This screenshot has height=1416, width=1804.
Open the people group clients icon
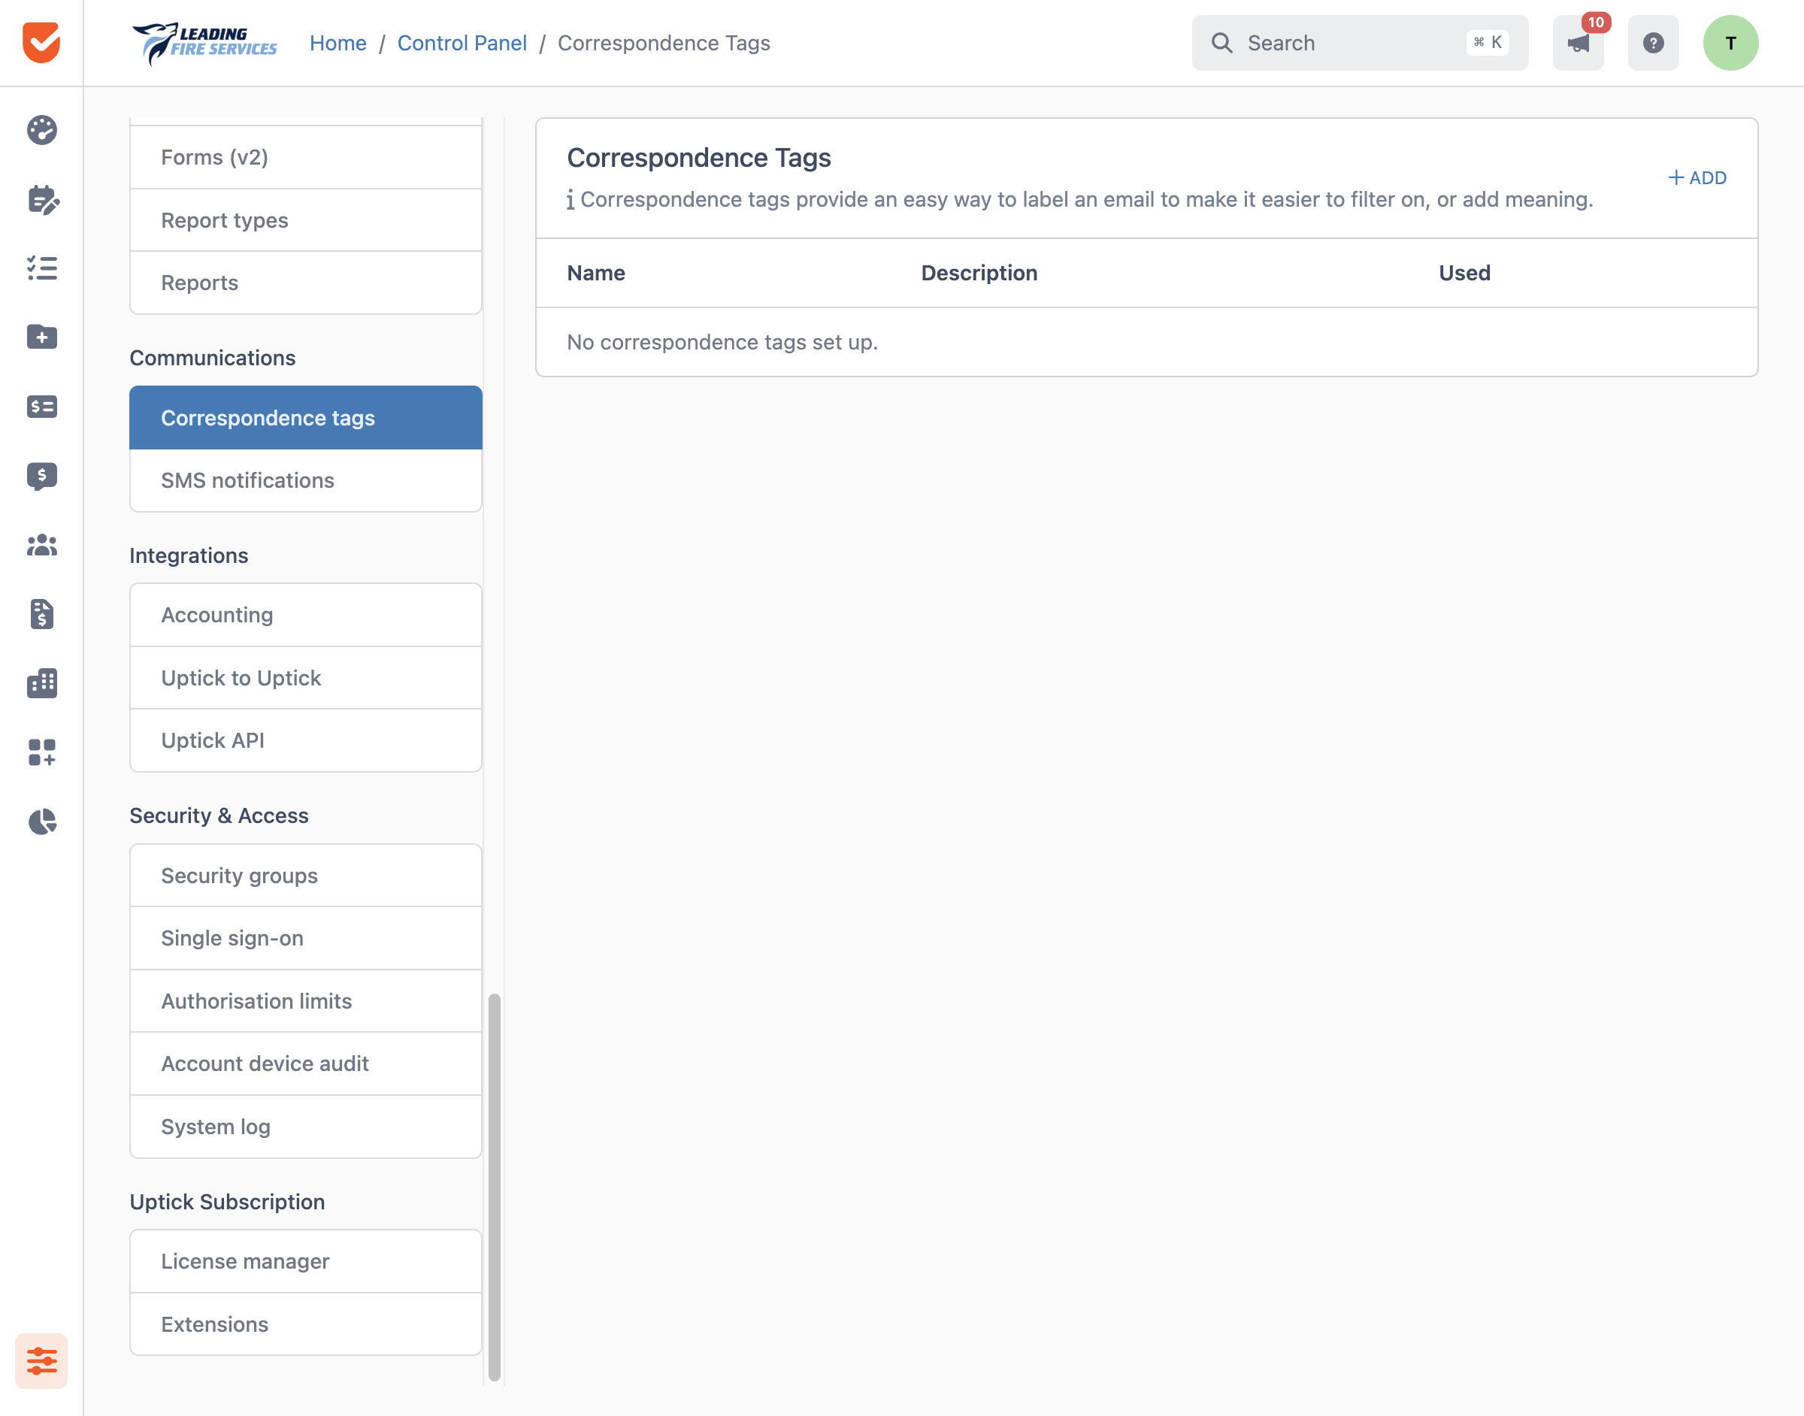point(41,545)
